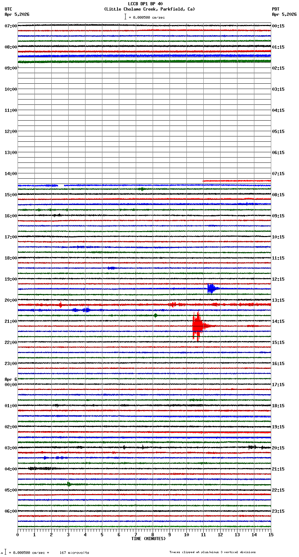The width and height of the screenshot is (299, 557).
Task: Click the '0' tick on the minutes axis
Action: pos(18,535)
